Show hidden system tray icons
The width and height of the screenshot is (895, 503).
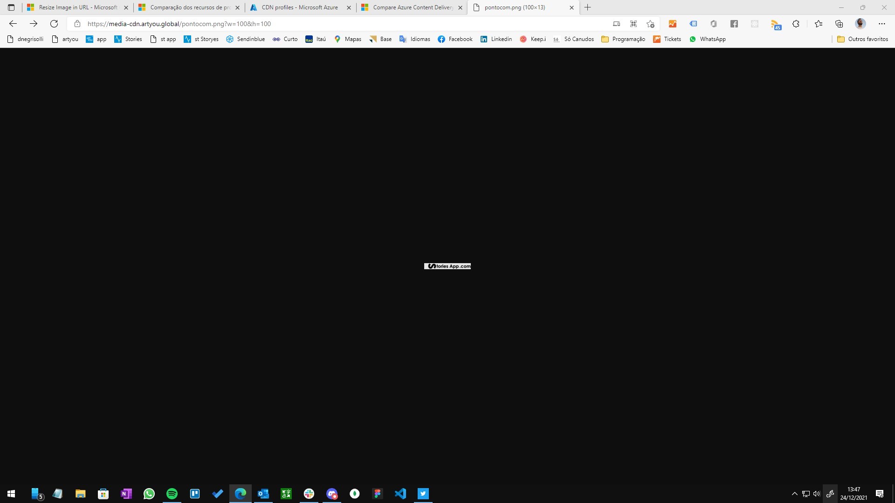pyautogui.click(x=794, y=494)
